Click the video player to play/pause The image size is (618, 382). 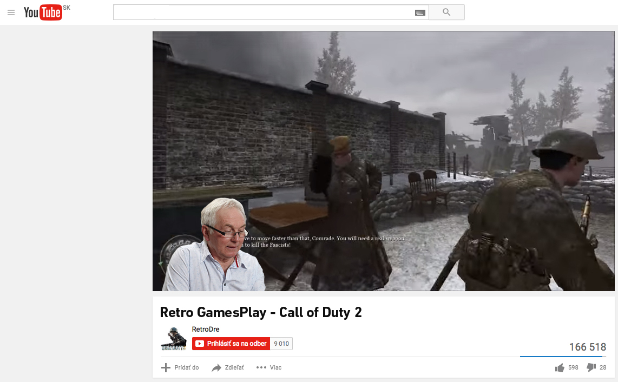[x=383, y=161]
